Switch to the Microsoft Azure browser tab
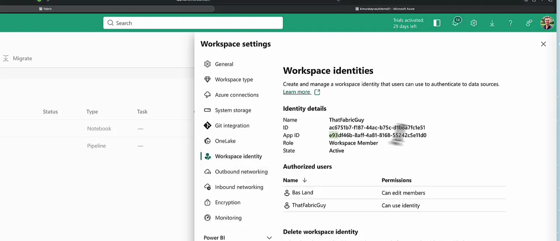Image resolution: width=560 pixels, height=241 pixels. coord(385,9)
